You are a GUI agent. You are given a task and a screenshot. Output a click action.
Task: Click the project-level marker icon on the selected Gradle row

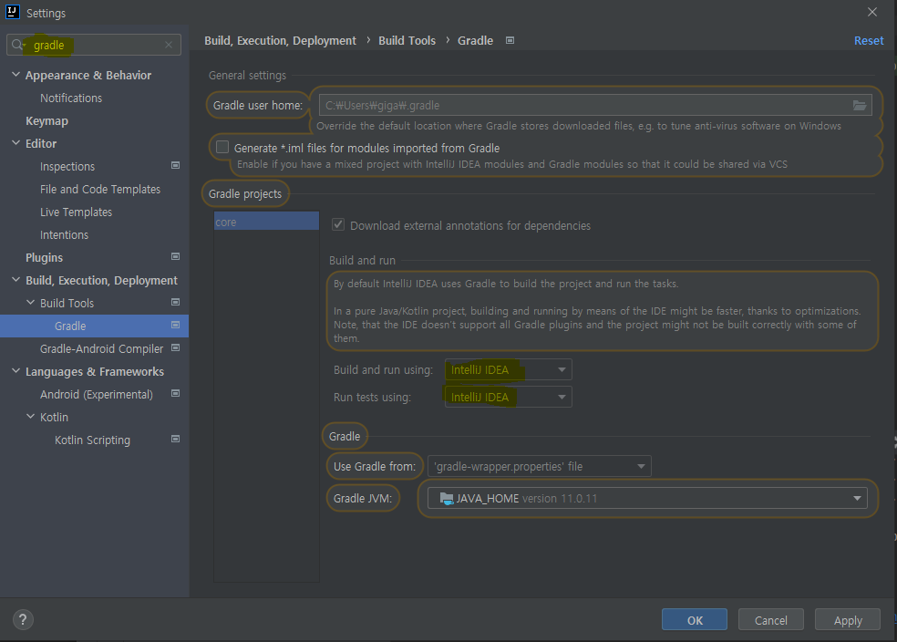pos(176,325)
